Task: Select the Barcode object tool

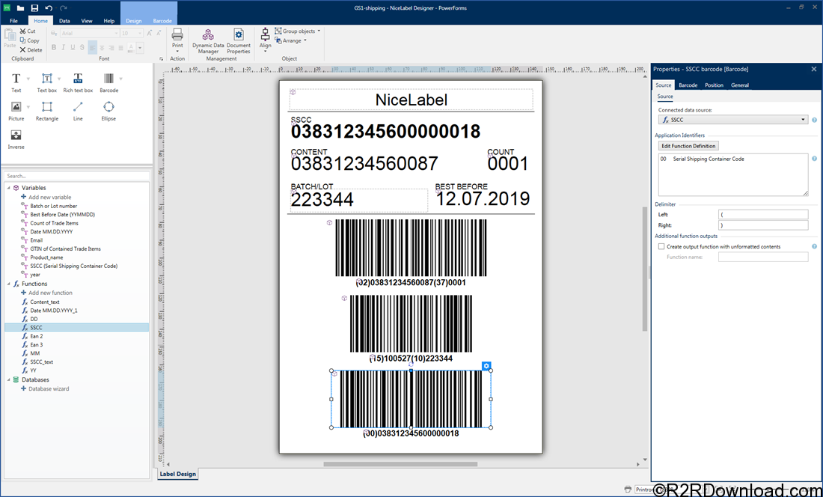Action: click(108, 81)
